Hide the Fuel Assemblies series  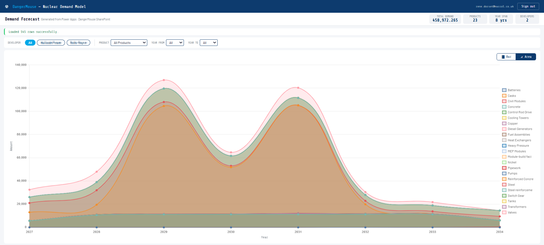pos(516,135)
